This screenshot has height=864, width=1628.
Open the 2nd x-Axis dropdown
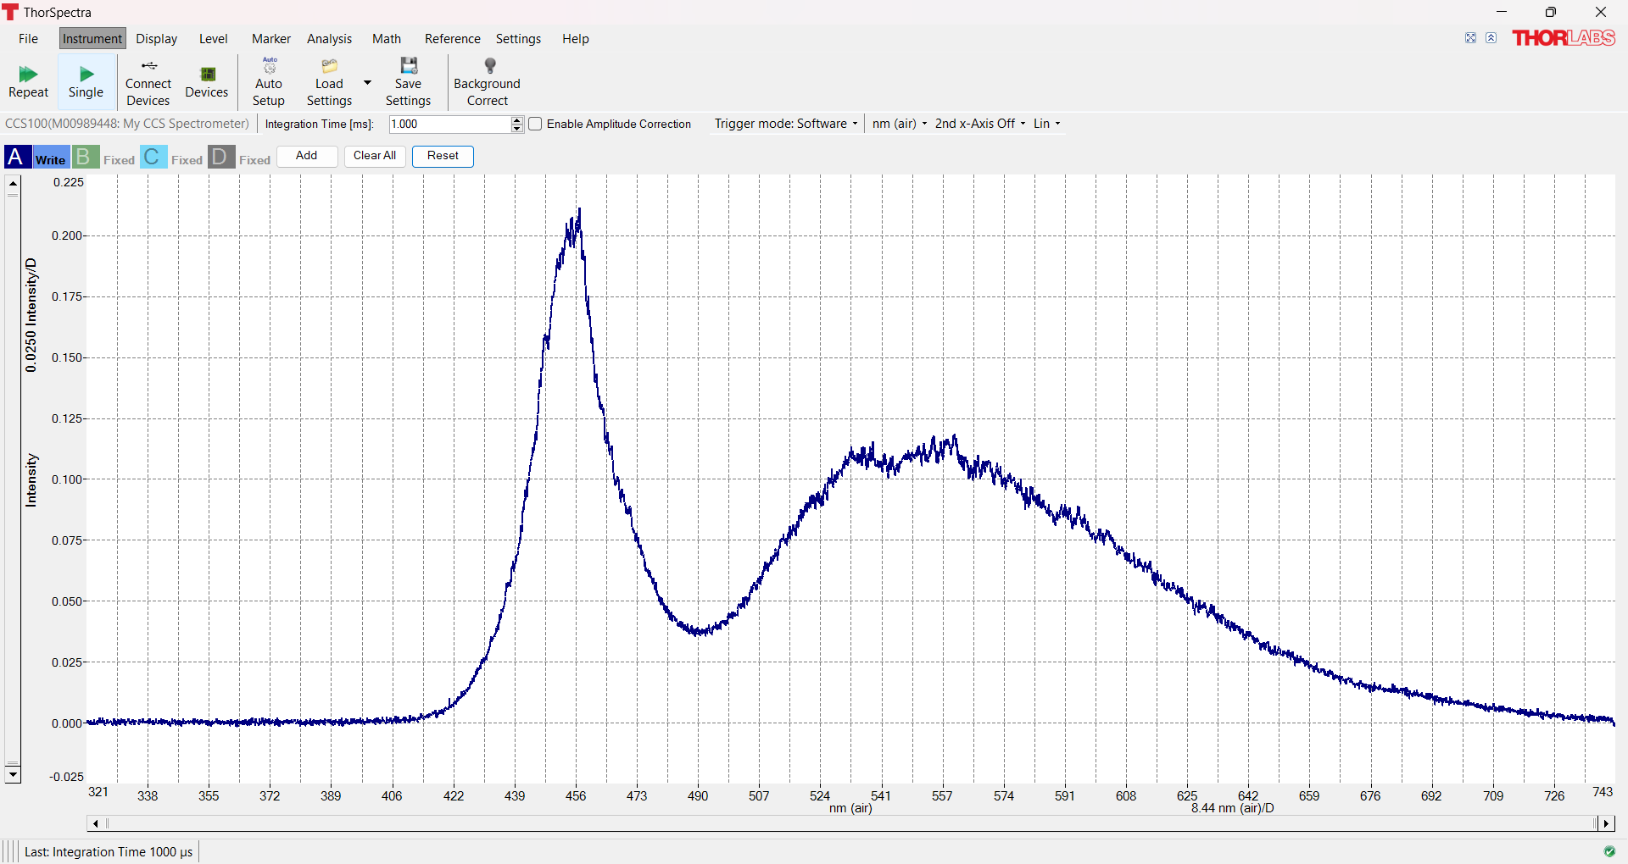pos(980,124)
